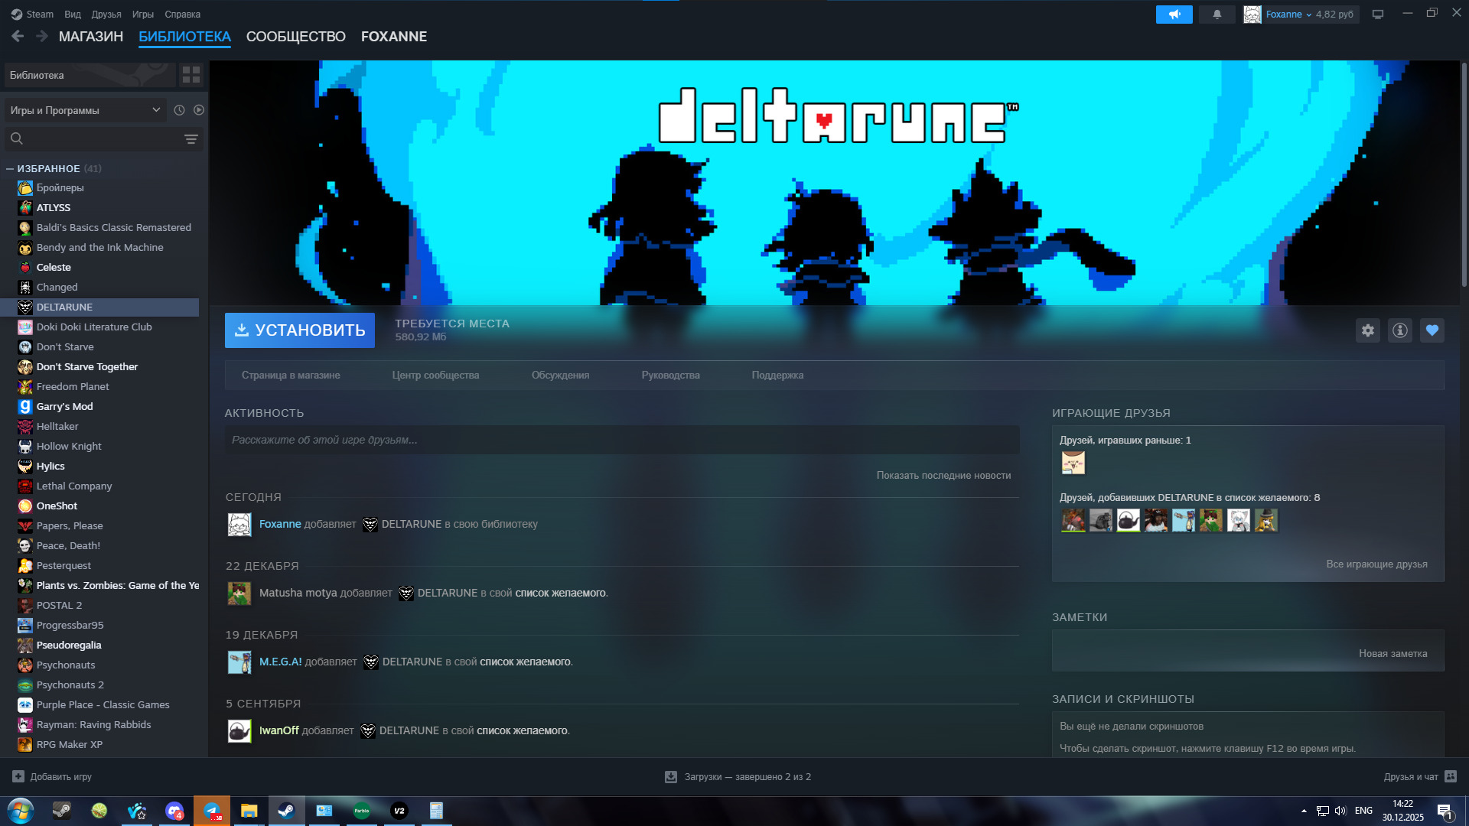
Task: Open the Друзья menu
Action: pos(106,15)
